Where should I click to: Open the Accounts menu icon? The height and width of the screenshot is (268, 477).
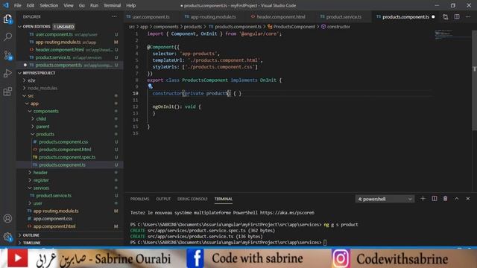(x=7, y=218)
